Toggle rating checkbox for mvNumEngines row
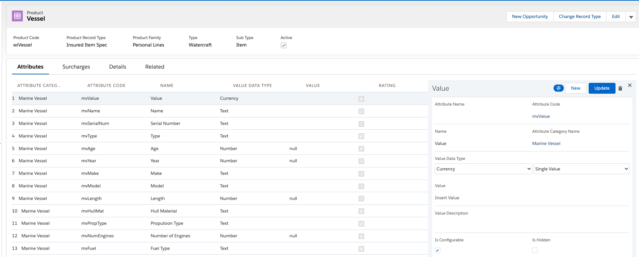Viewport: 639px width, 257px height. (361, 236)
